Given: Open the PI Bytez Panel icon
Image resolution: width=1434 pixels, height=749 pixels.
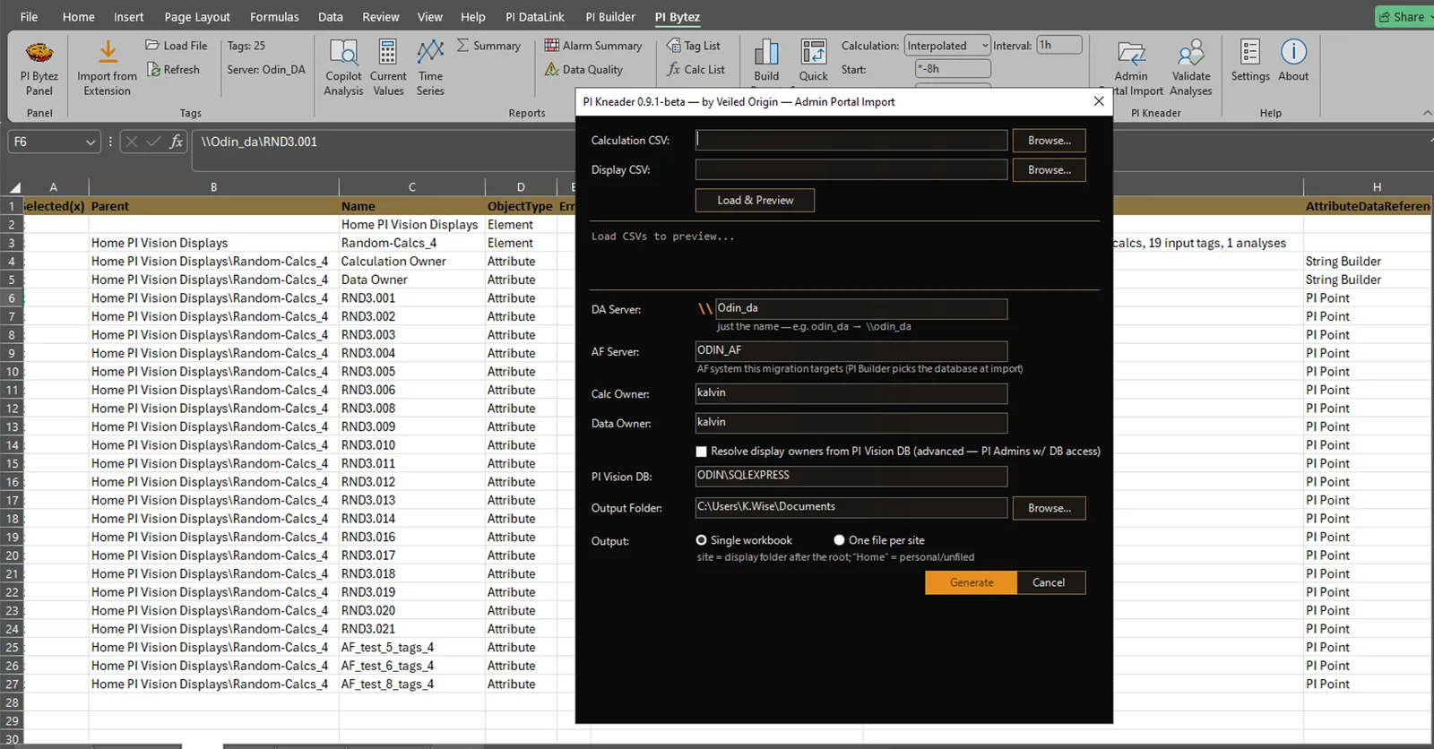Looking at the screenshot, I should [x=39, y=68].
